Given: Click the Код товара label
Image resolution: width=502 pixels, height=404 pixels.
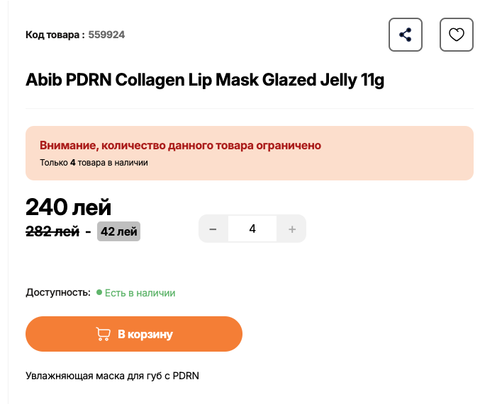Looking at the screenshot, I should (55, 35).
